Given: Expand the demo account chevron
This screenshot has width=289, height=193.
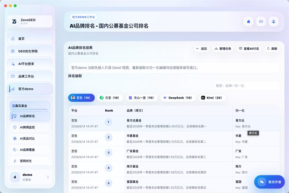Looking at the screenshot, I should coord(48,177).
